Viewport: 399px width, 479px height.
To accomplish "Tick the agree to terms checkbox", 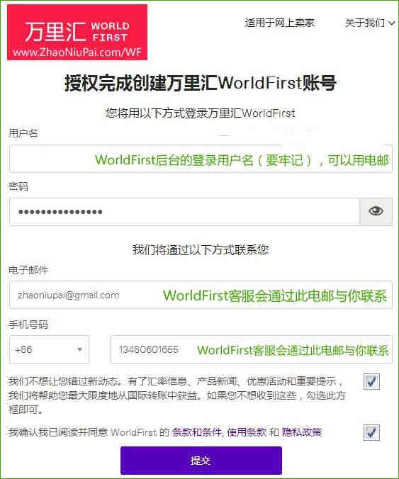I will coord(371,432).
